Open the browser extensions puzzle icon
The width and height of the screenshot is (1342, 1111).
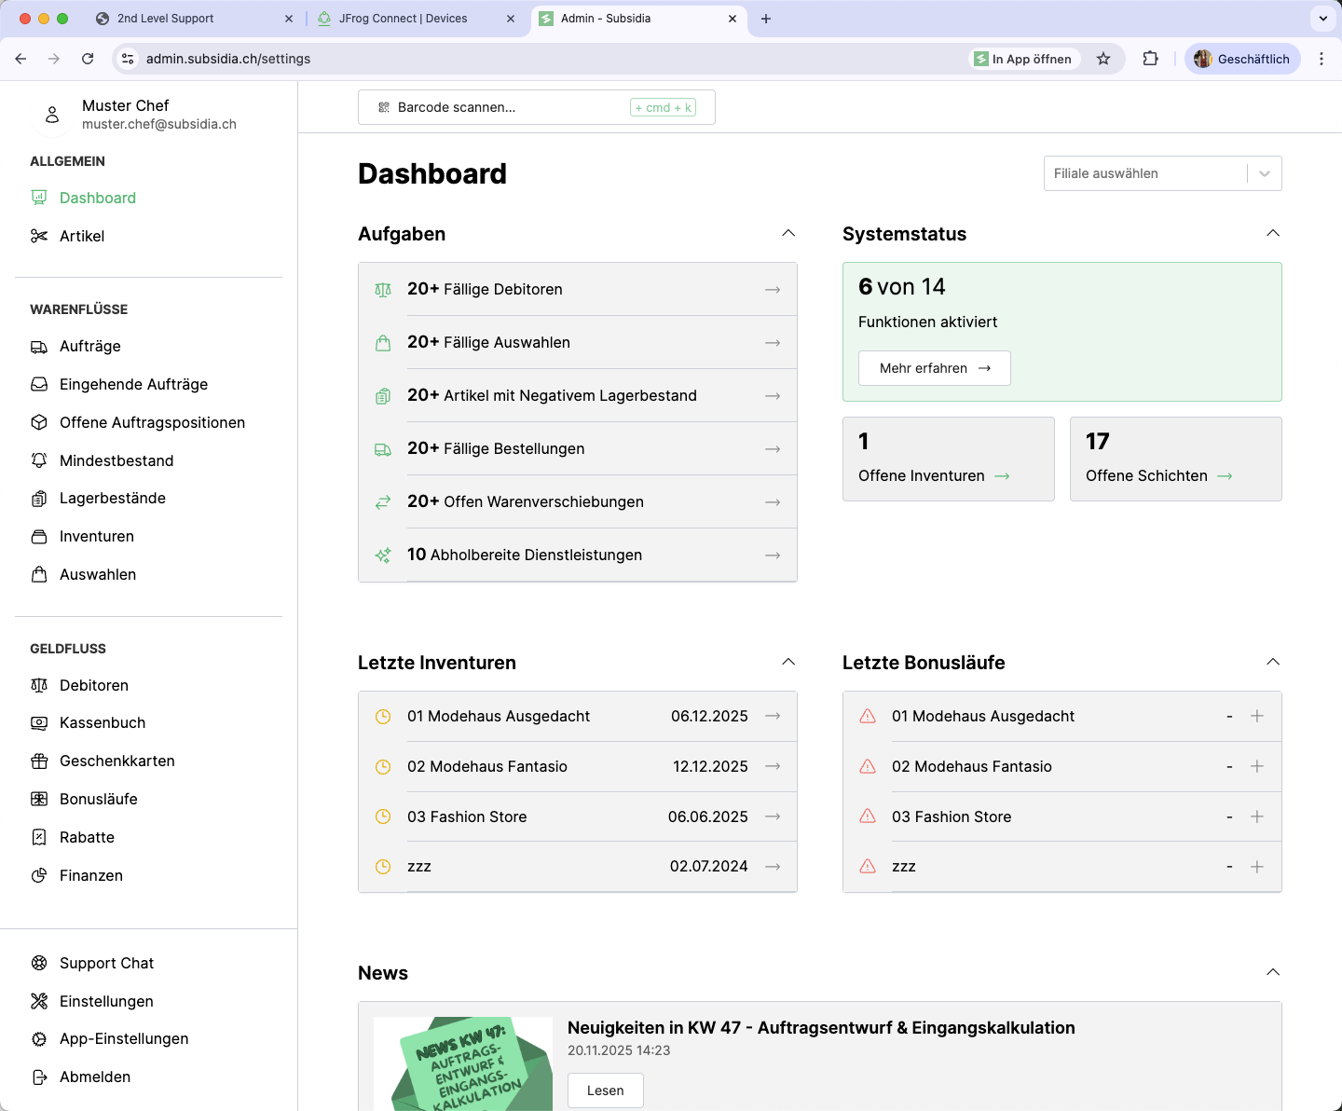pyautogui.click(x=1150, y=59)
